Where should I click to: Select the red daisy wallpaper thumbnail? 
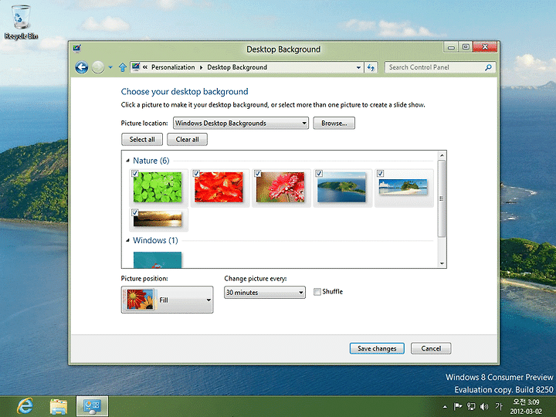[x=280, y=187]
